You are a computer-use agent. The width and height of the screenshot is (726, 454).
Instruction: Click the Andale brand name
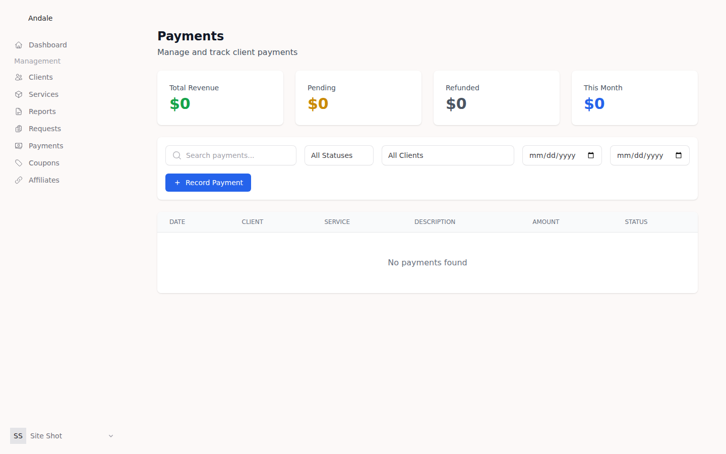pyautogui.click(x=40, y=18)
